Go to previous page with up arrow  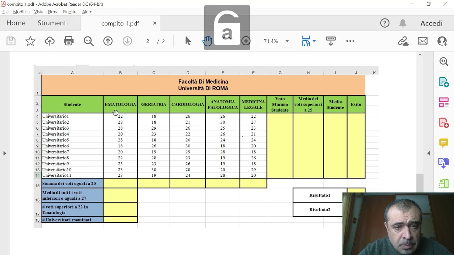pos(108,41)
